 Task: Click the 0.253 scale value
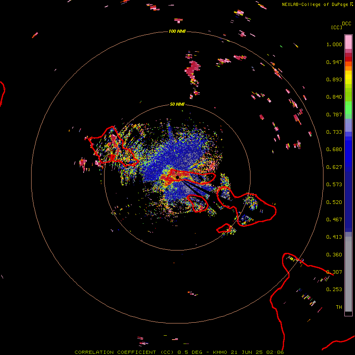click(x=334, y=290)
